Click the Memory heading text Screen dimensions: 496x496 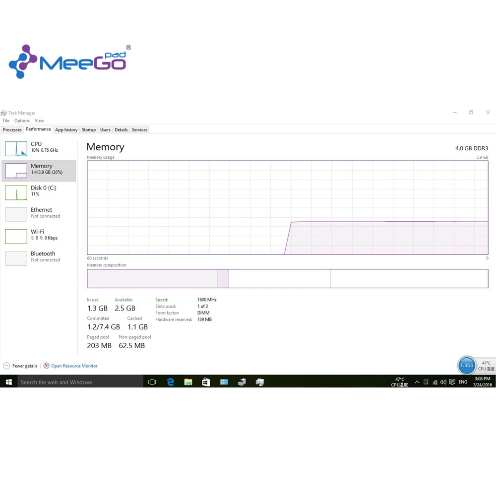pyautogui.click(x=105, y=147)
